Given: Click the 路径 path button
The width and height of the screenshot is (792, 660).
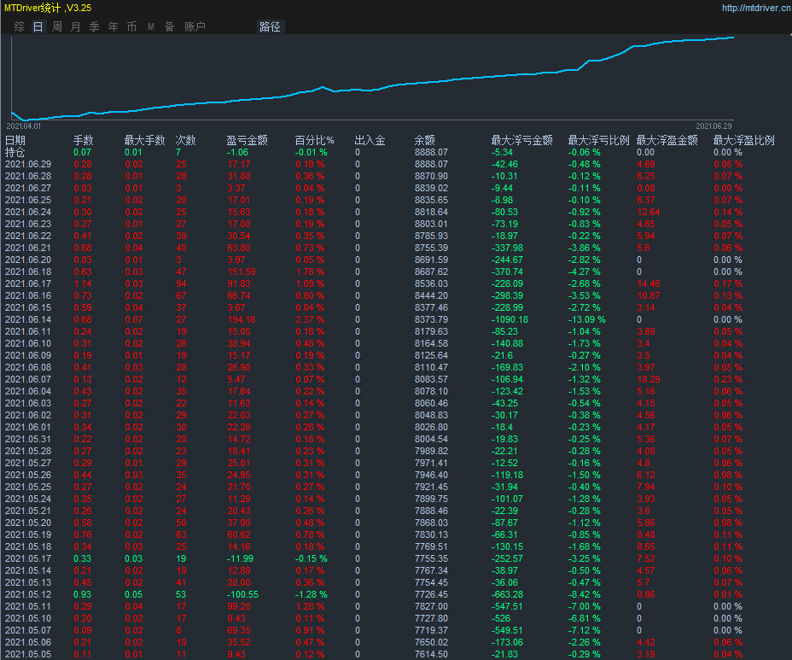Looking at the screenshot, I should click(x=269, y=26).
